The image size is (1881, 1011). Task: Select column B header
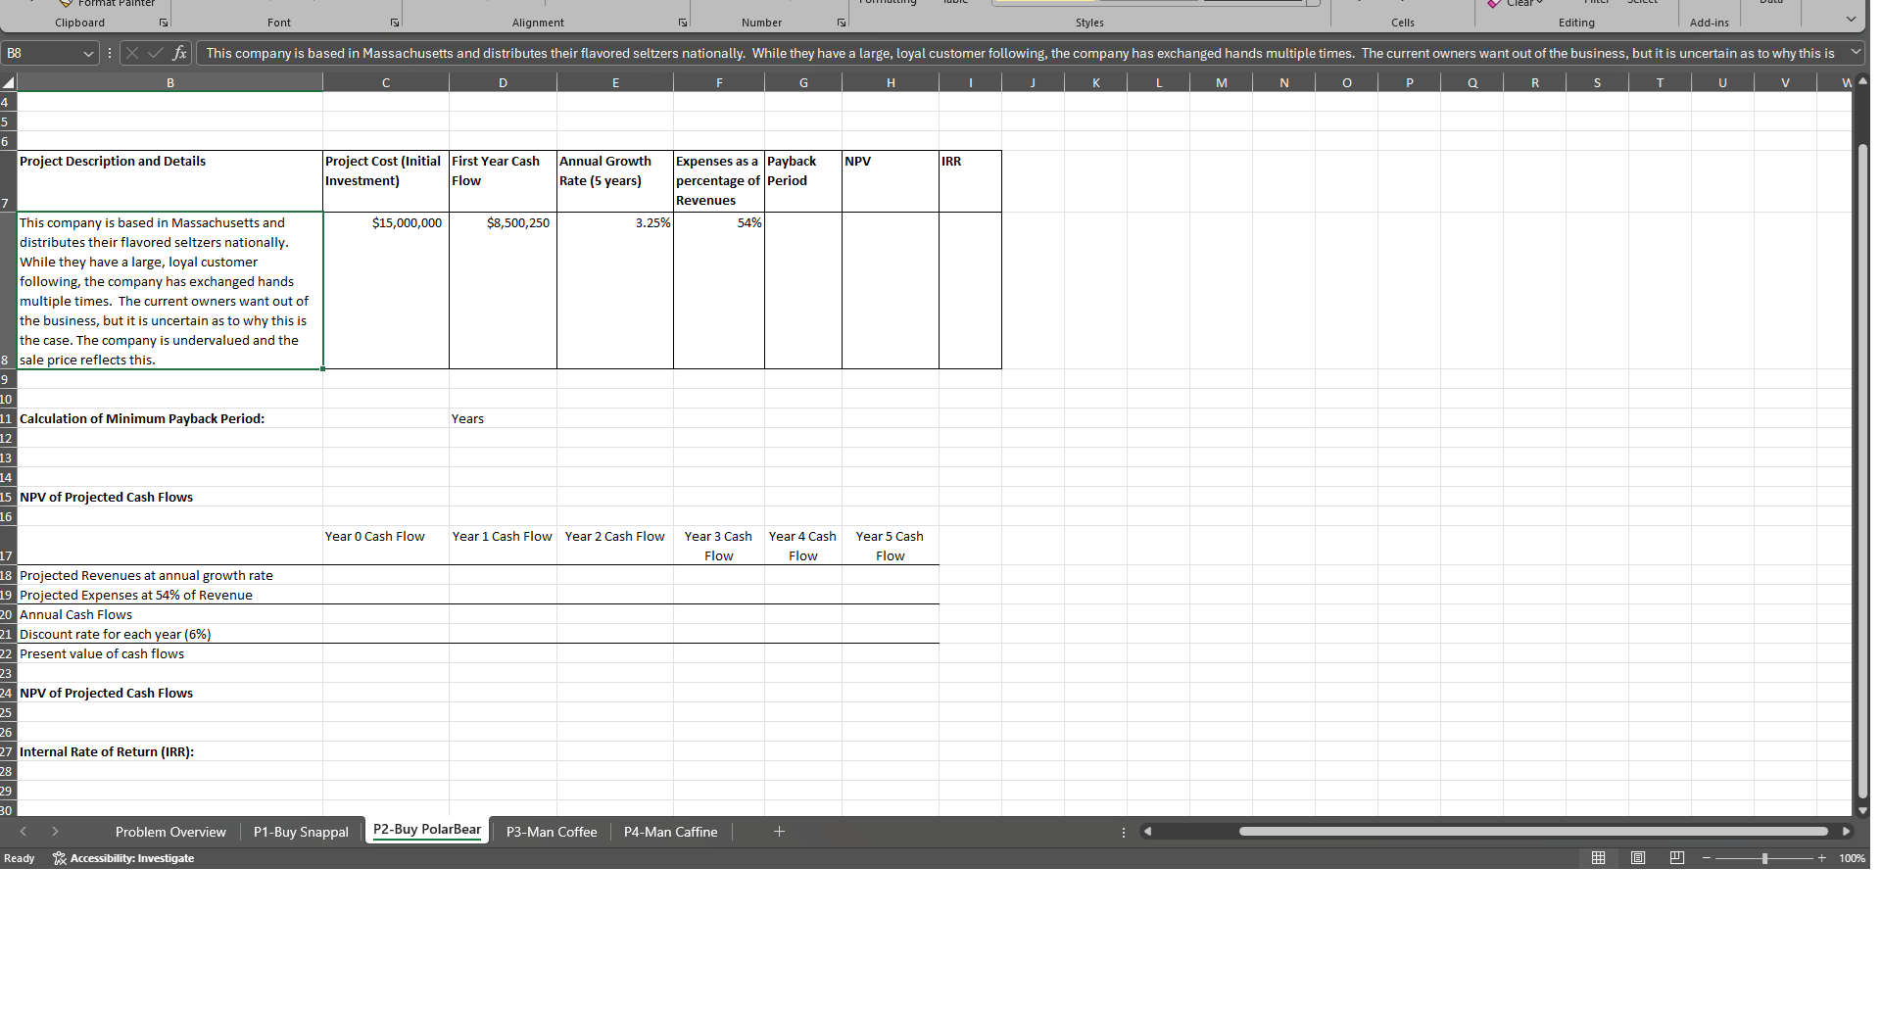pos(170,83)
